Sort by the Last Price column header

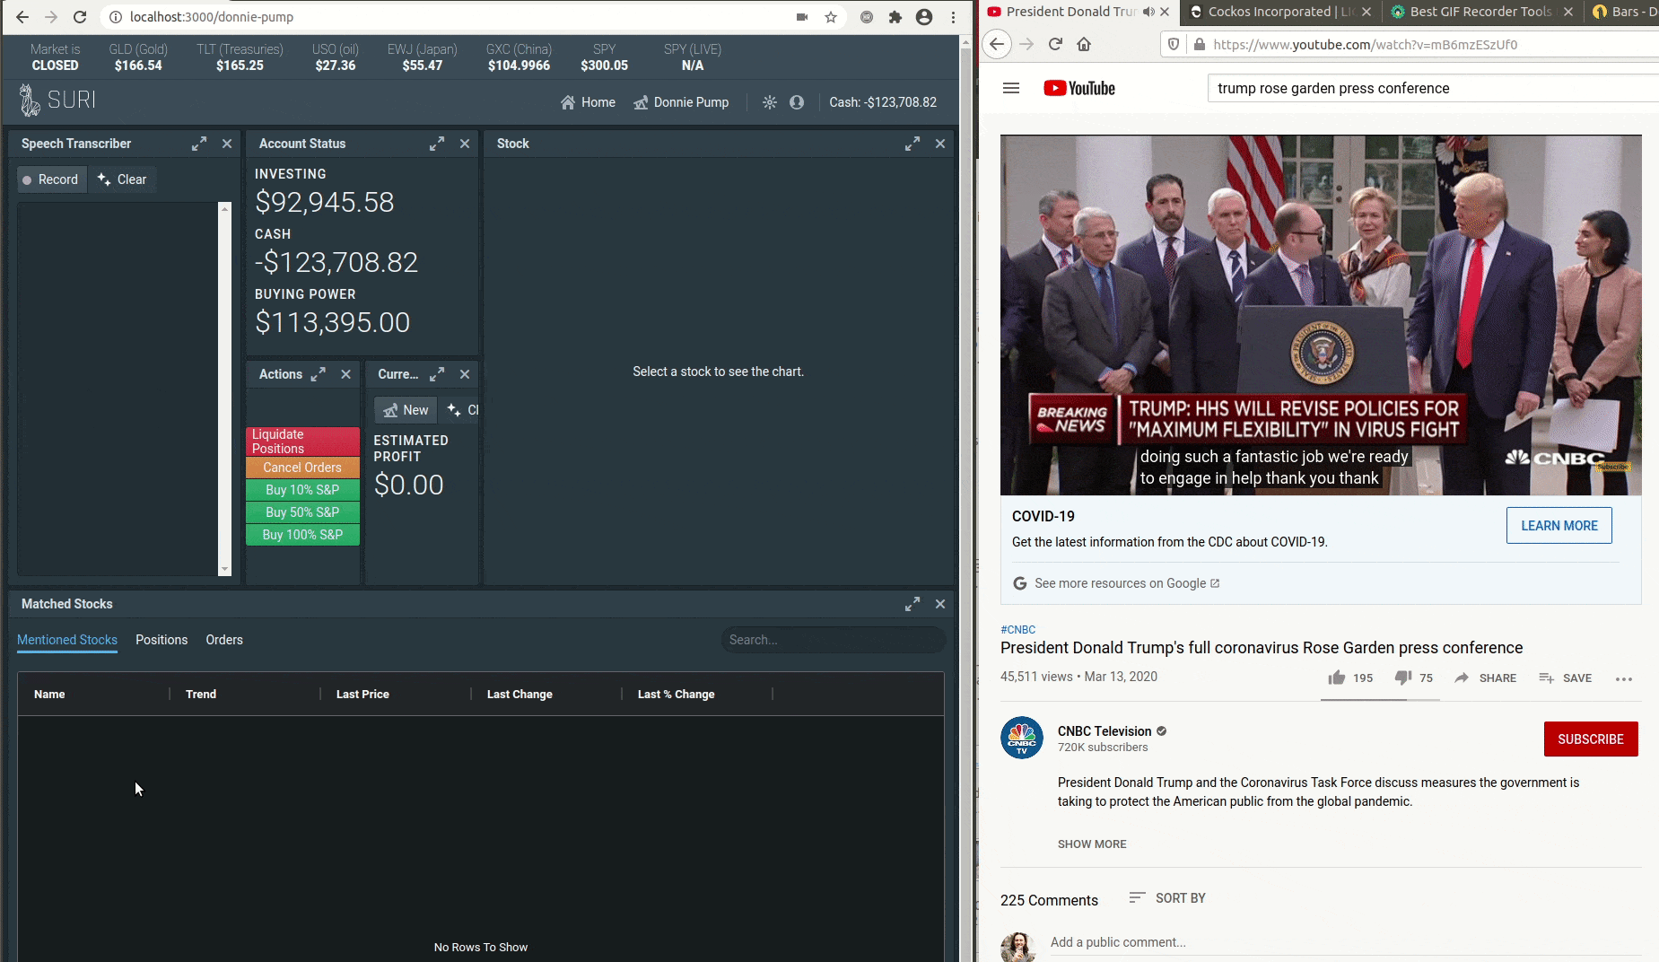coord(362,695)
